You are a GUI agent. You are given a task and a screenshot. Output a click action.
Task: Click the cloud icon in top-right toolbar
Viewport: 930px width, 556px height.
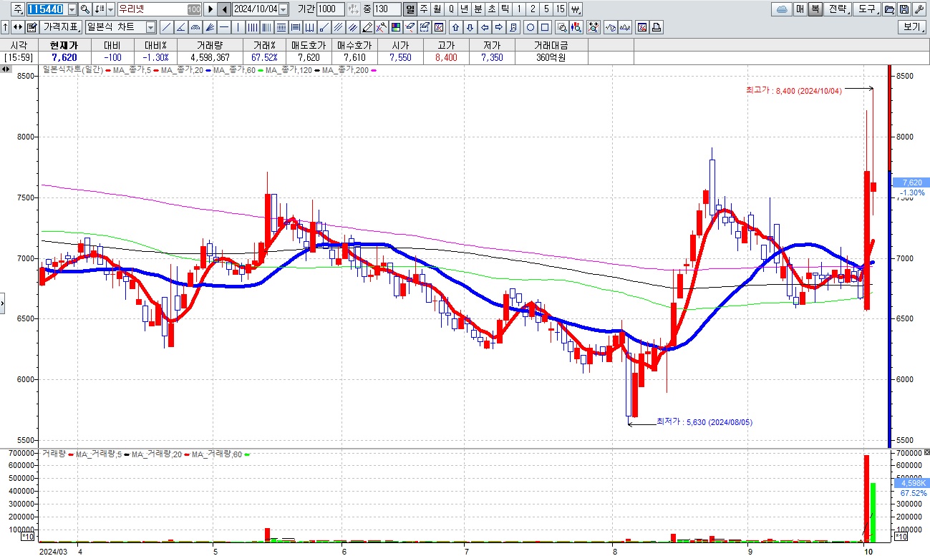click(781, 9)
